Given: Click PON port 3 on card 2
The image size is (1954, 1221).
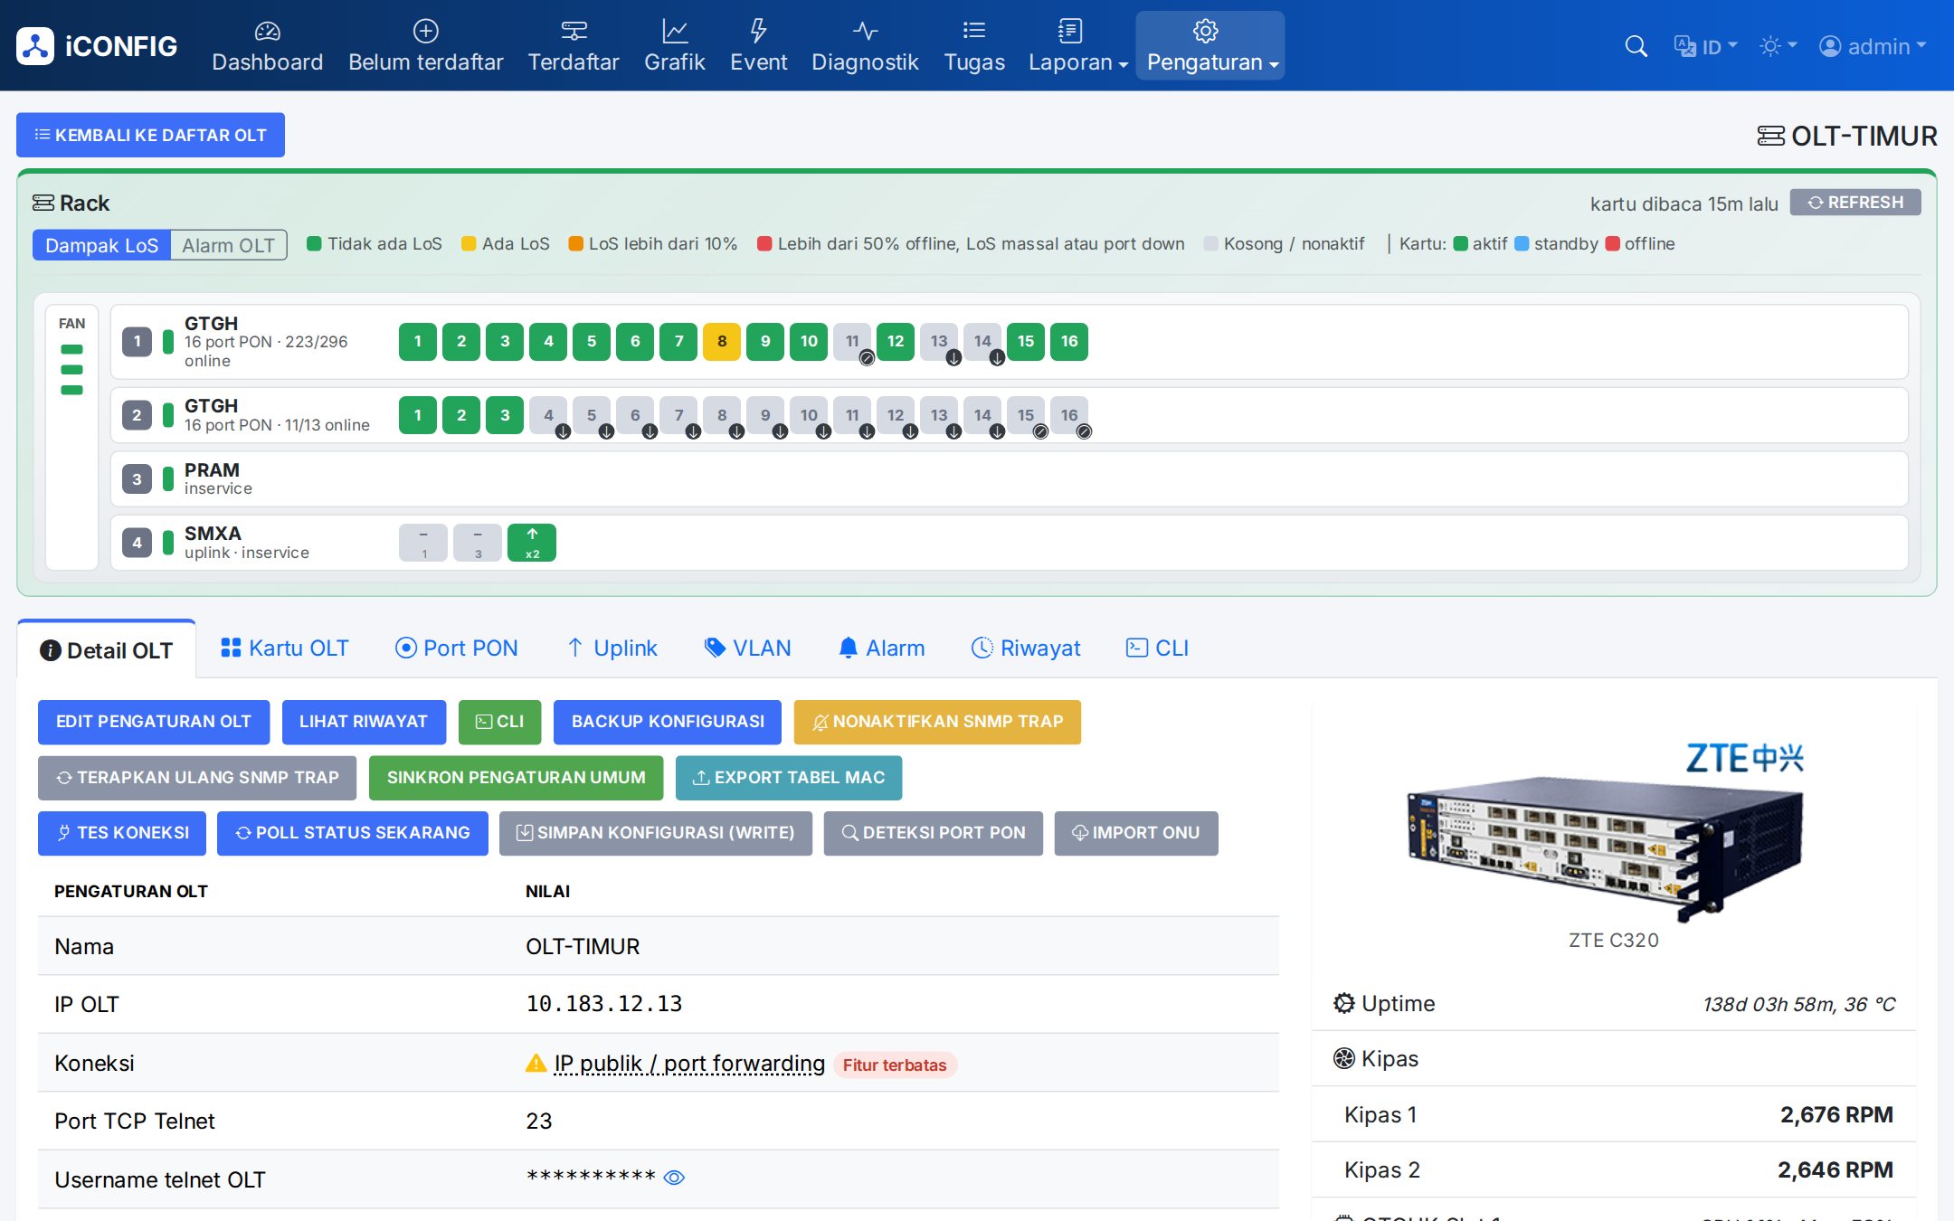Looking at the screenshot, I should tap(505, 415).
